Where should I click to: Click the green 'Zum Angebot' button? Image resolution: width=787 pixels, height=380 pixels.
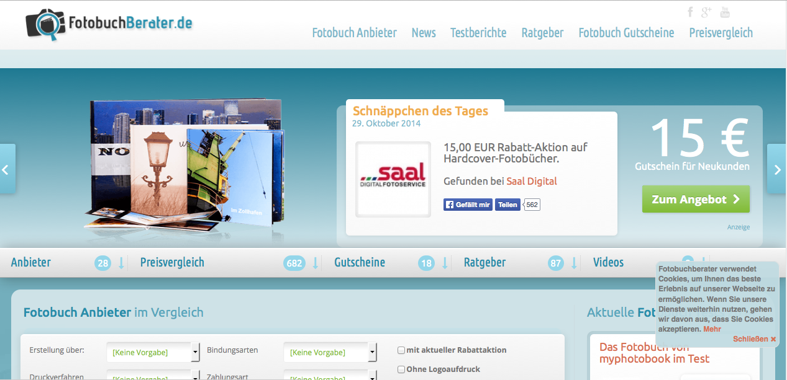[x=696, y=199]
